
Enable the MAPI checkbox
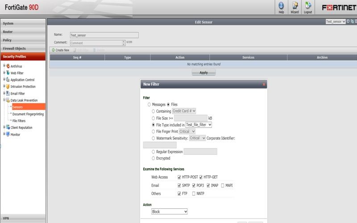tap(223, 186)
